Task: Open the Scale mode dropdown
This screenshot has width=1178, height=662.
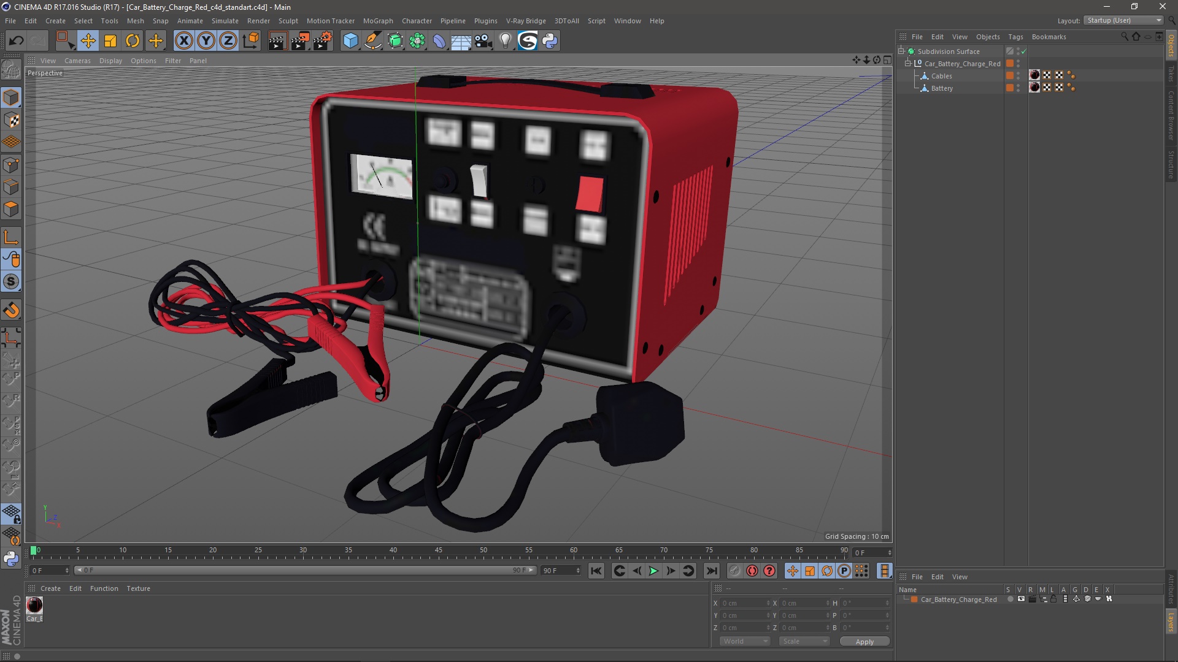Action: [804, 641]
